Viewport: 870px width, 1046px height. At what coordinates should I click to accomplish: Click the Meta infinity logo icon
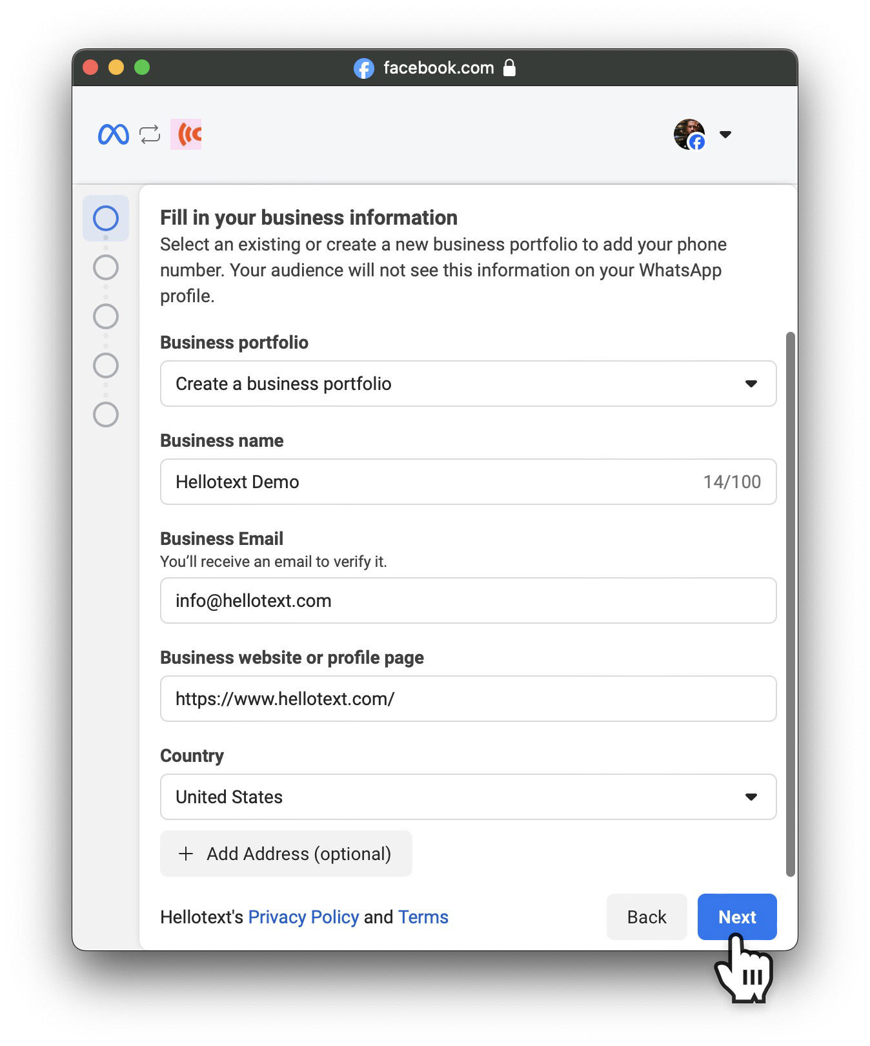pyautogui.click(x=114, y=134)
